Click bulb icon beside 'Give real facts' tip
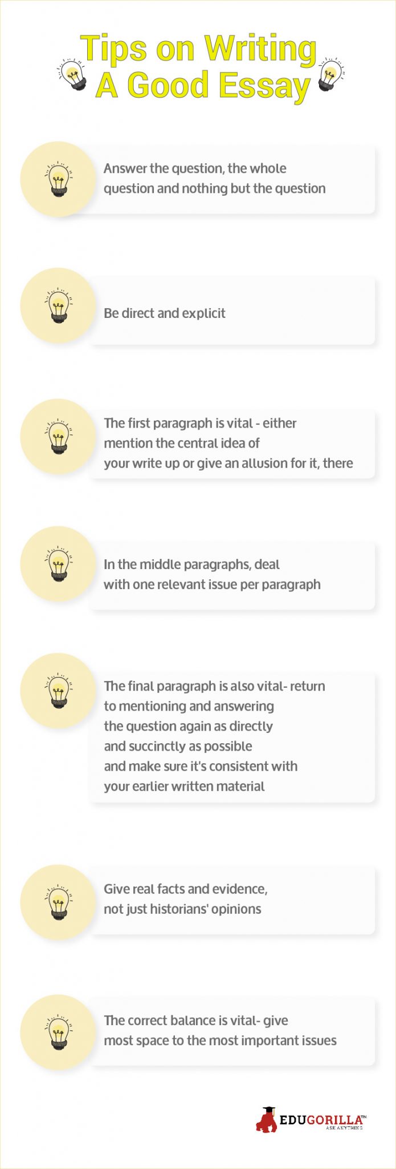The image size is (396, 1169). coord(58,902)
